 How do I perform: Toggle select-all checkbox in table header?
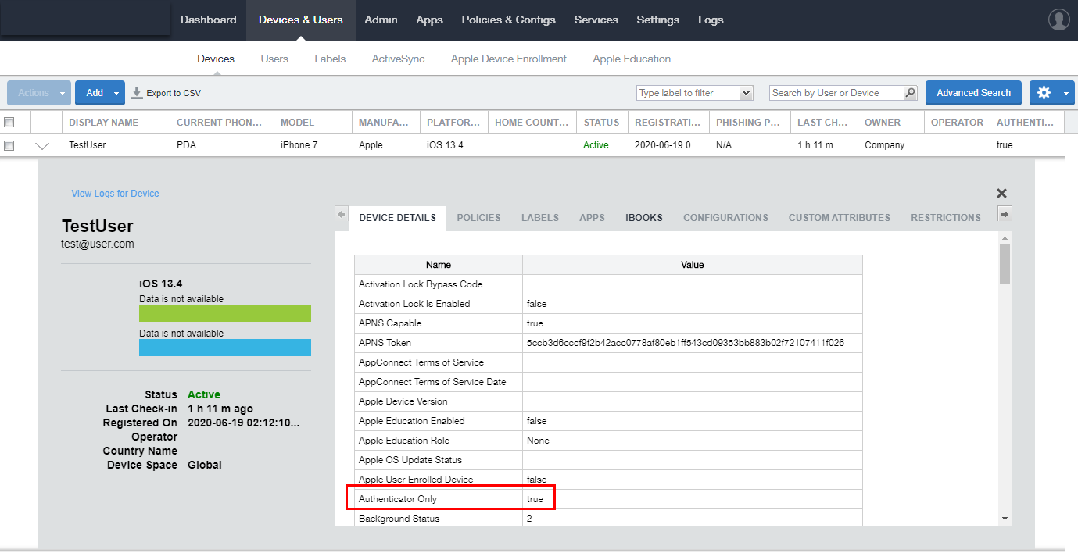point(9,122)
